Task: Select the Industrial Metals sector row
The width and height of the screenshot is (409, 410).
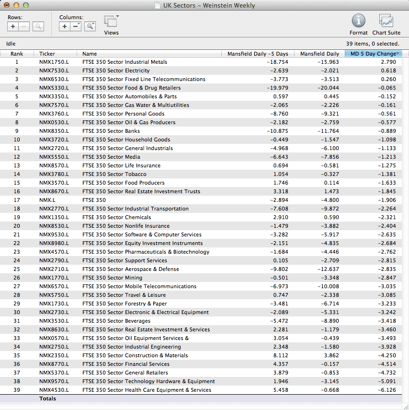Action: click(x=125, y=62)
